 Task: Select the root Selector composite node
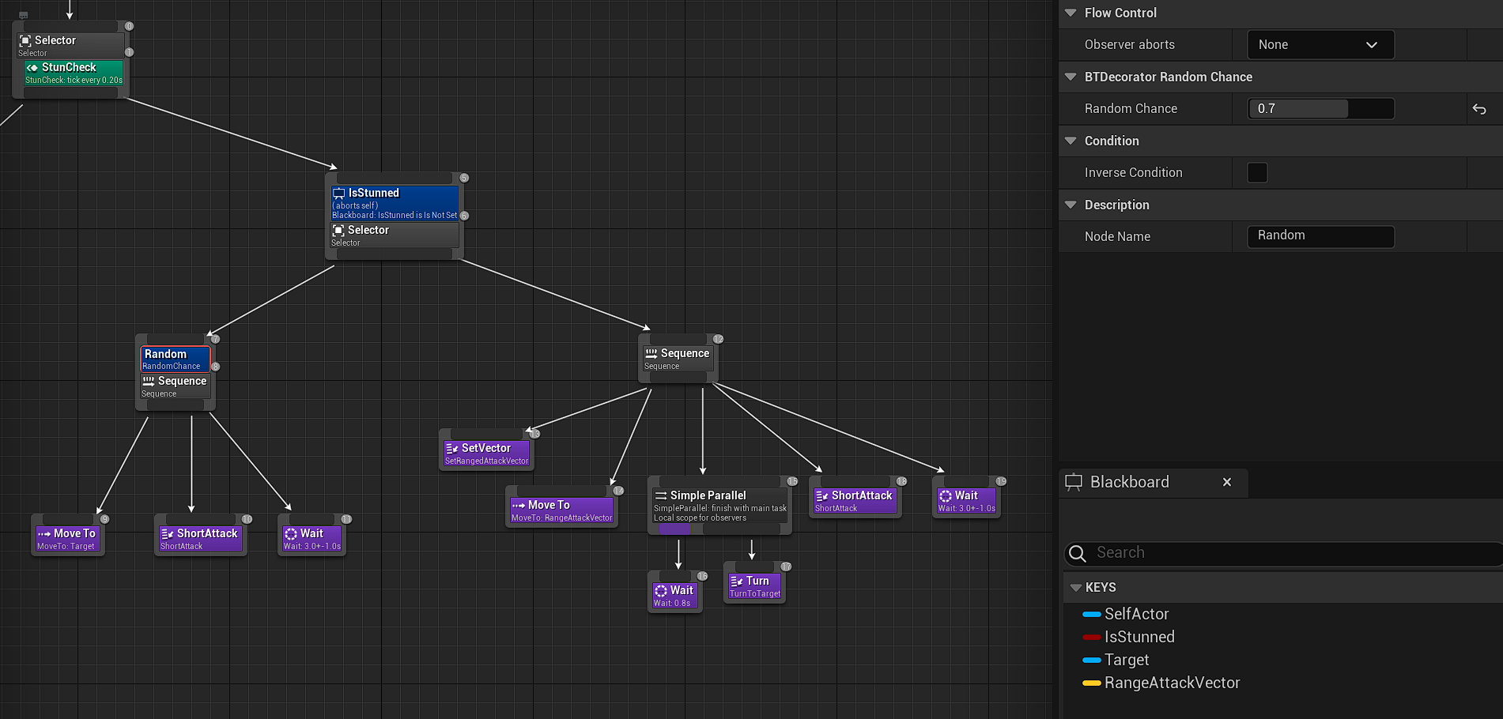[x=70, y=45]
